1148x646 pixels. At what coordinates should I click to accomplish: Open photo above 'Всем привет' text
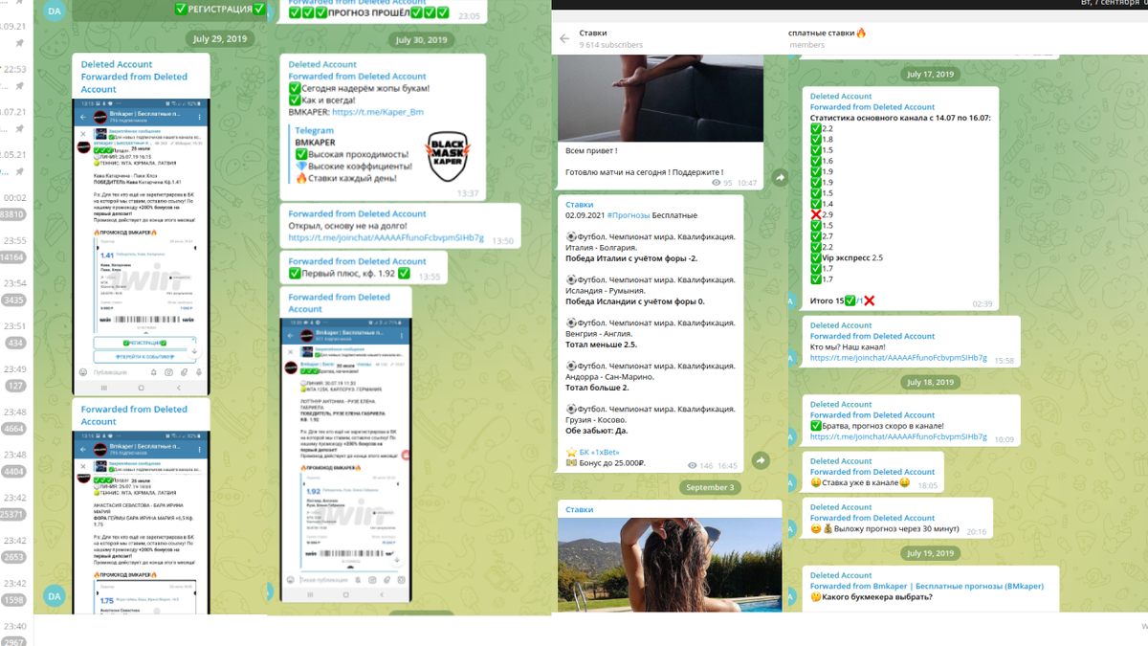click(660, 98)
